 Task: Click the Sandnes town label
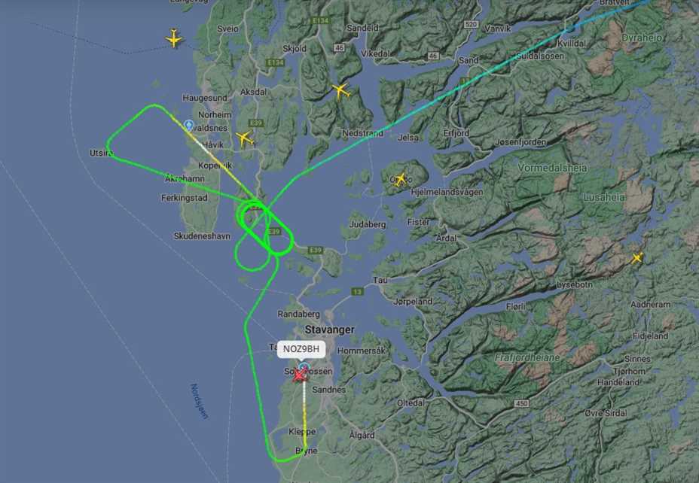pos(328,390)
